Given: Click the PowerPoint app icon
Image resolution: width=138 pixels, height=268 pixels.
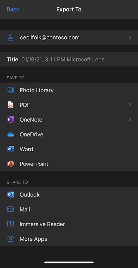Looking at the screenshot, I should point(11,164).
